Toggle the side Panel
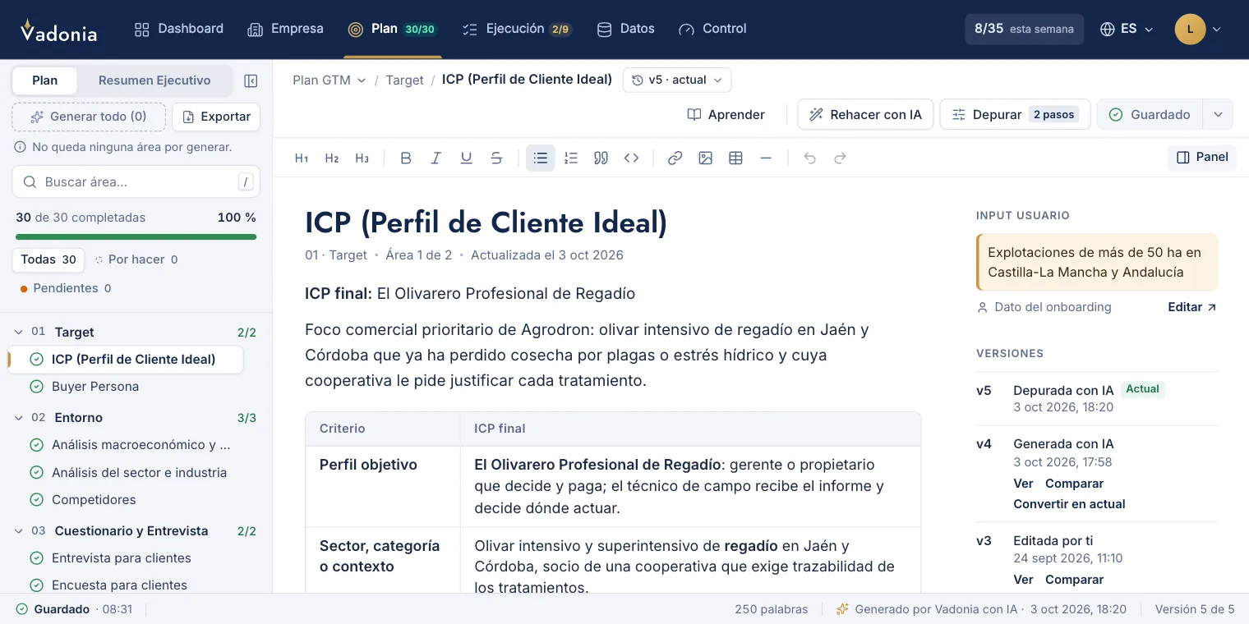The width and height of the screenshot is (1249, 624). (x=1202, y=158)
